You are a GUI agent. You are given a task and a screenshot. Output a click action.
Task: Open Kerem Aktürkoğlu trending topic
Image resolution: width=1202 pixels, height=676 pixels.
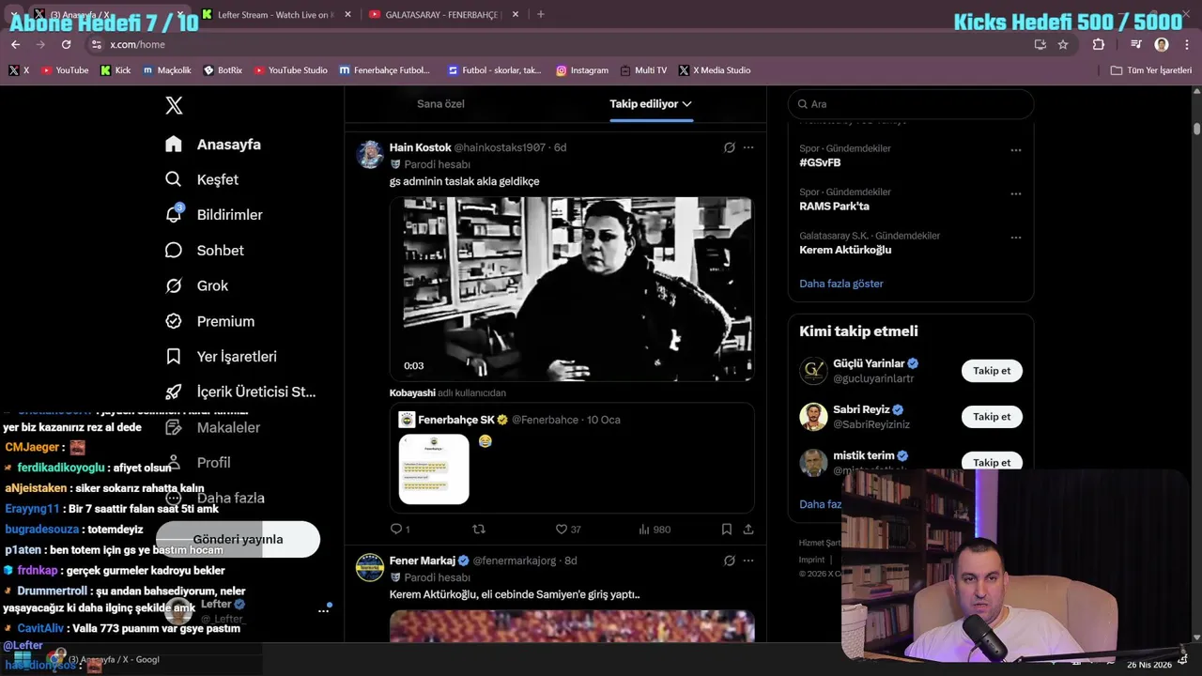845,250
